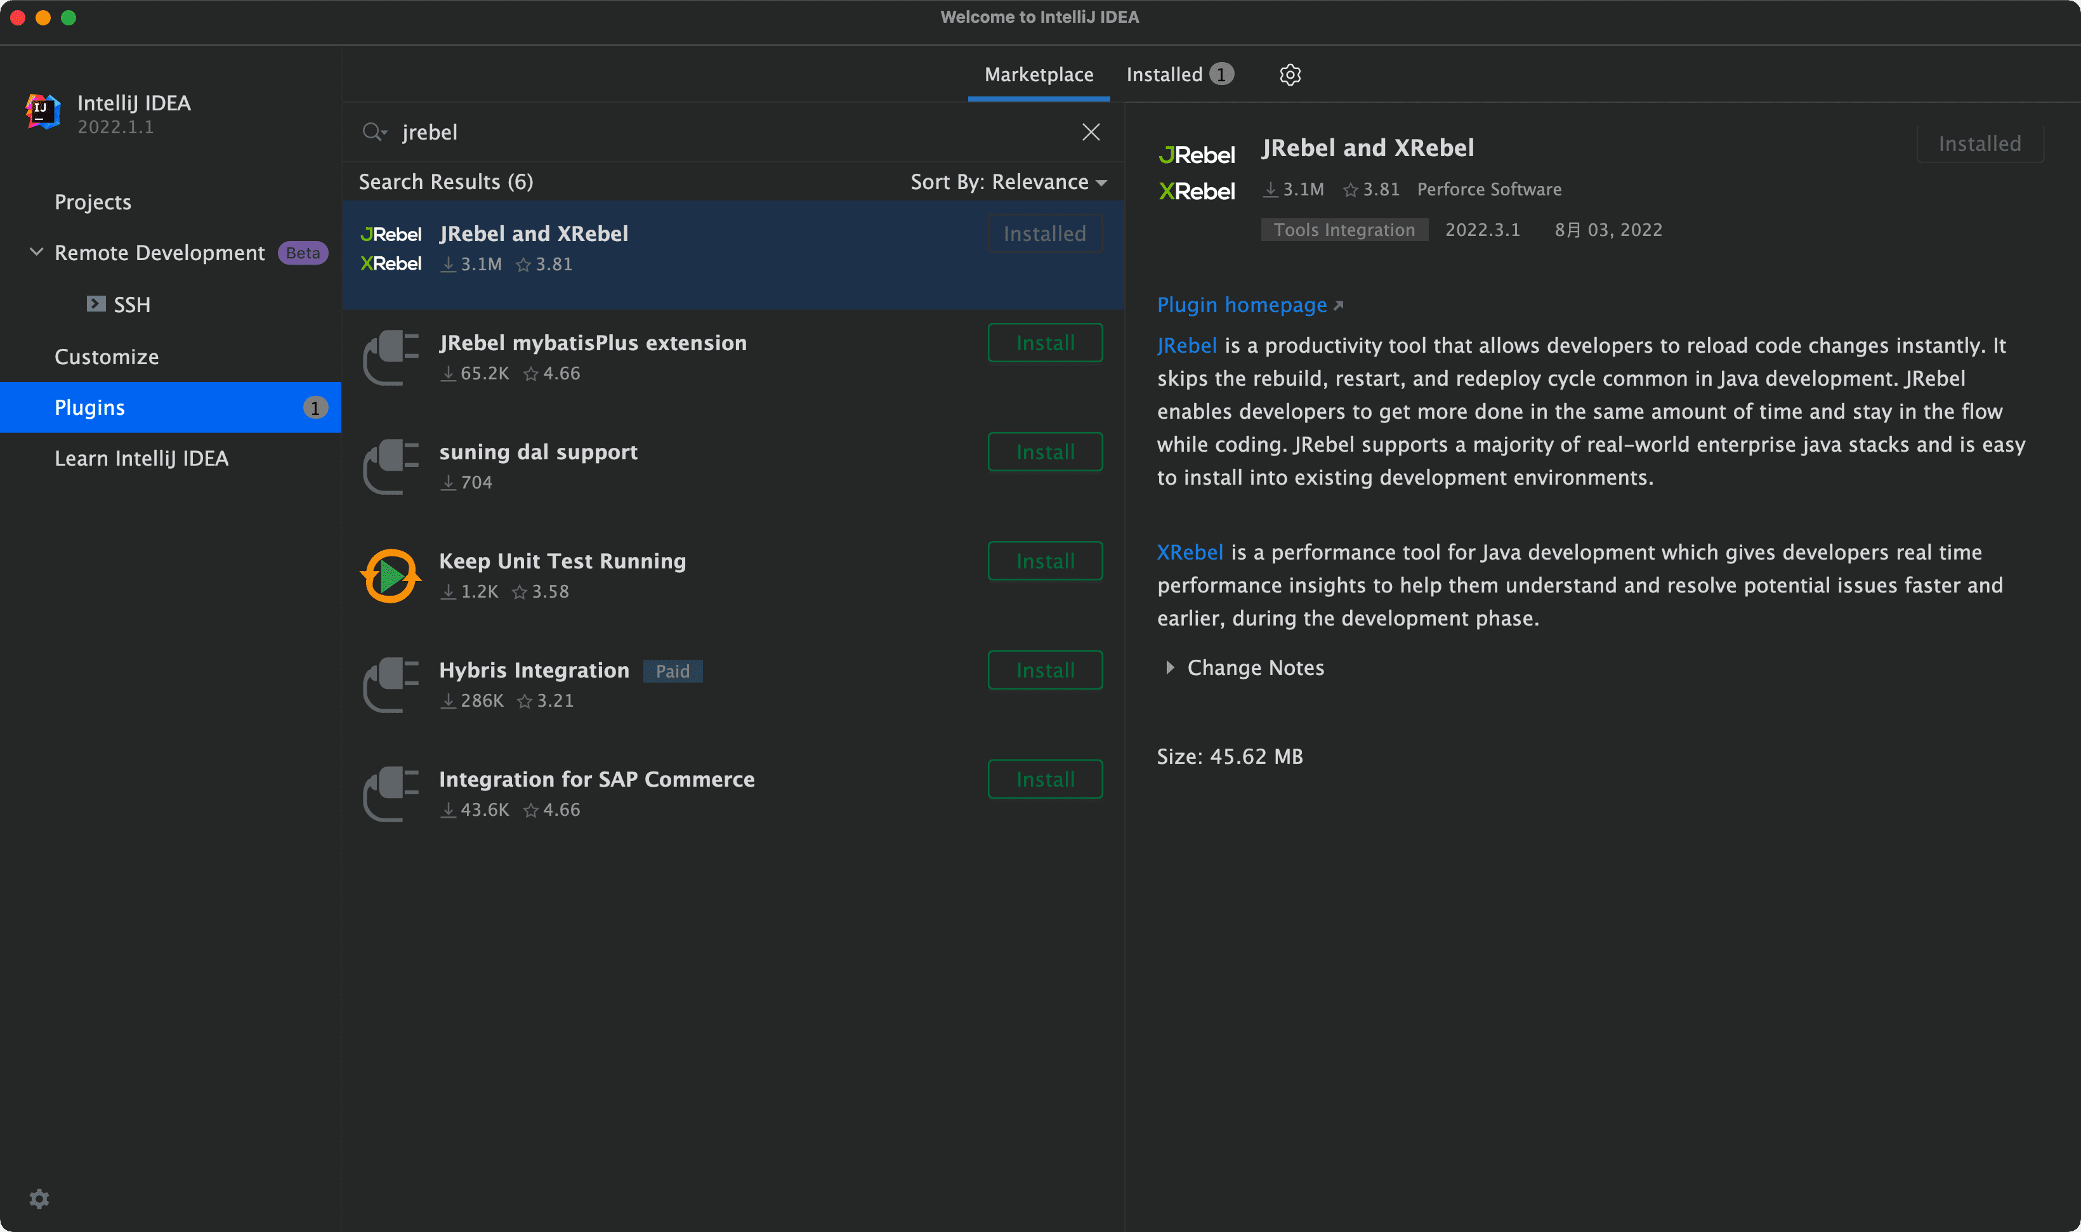Select suning dal support title
Screen dimensions: 2081x1232
tap(538, 452)
